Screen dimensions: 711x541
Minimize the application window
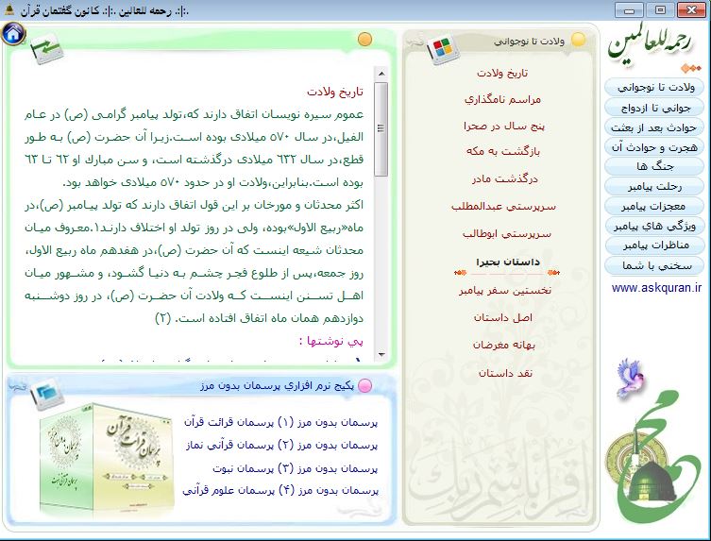pos(629,9)
